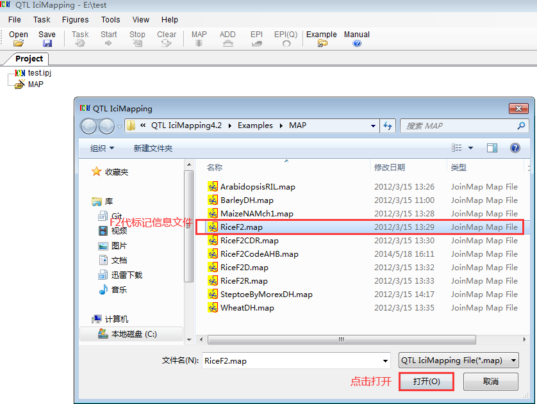Click the Stop toolbar icon
This screenshot has width=537, height=404.
137,38
